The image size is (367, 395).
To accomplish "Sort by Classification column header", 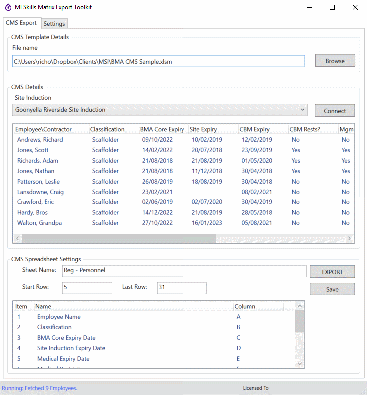I will [114, 129].
